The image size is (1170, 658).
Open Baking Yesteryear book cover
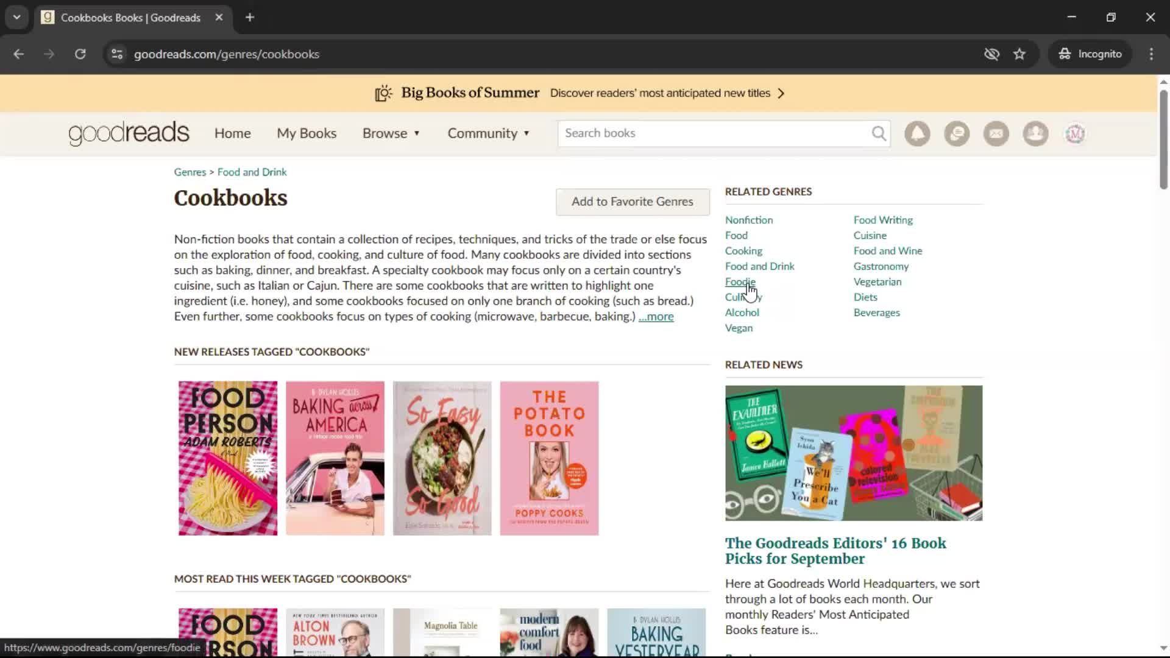[656, 632]
